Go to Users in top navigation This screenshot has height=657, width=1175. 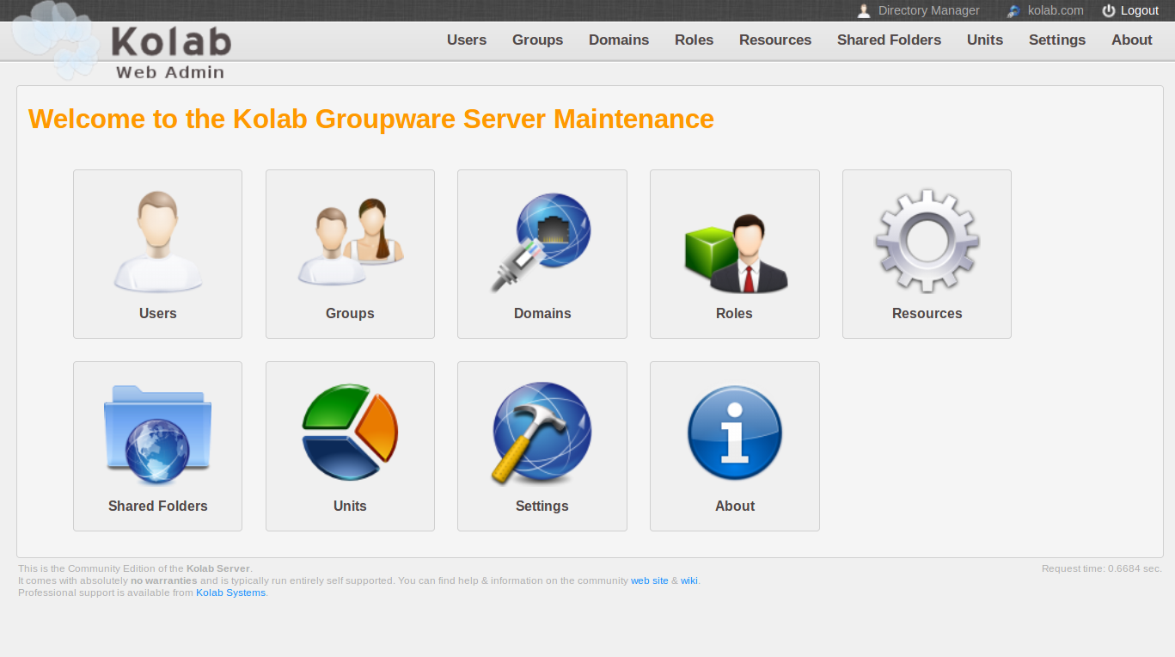click(x=467, y=40)
